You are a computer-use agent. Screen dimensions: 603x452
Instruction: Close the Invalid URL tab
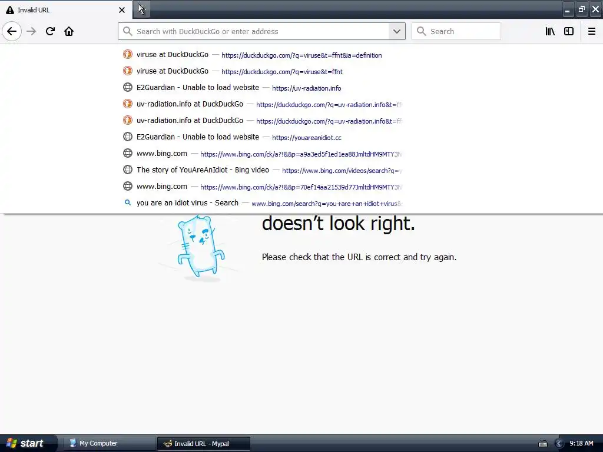(x=122, y=10)
